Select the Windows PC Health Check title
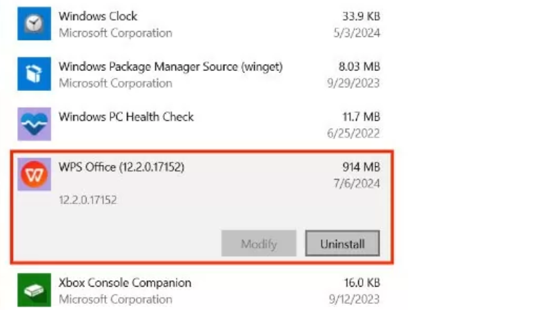The height and width of the screenshot is (310, 552). pos(126,116)
